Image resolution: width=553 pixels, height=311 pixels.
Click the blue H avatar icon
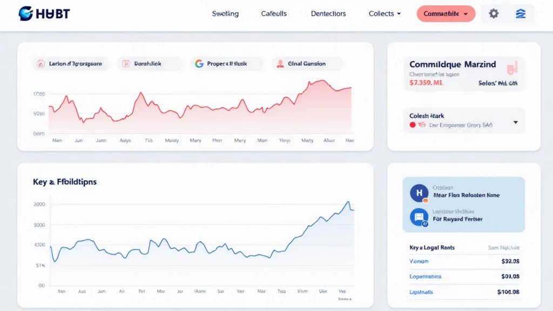(419, 193)
